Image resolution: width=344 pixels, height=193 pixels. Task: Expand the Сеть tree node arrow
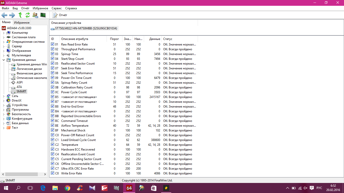4,96
